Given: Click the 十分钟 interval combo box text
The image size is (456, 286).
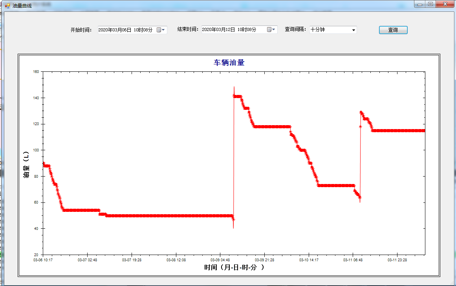Looking at the screenshot, I should tap(318, 30).
